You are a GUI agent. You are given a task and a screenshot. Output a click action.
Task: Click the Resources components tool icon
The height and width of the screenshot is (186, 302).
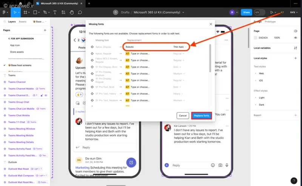[x=63, y=12]
